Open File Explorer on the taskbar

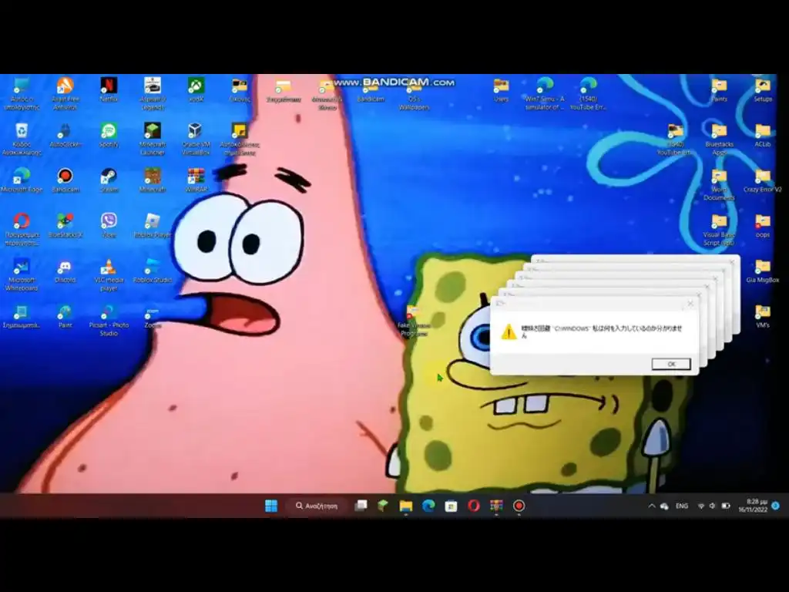click(x=405, y=506)
